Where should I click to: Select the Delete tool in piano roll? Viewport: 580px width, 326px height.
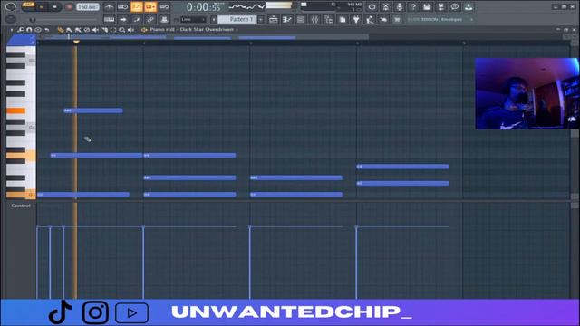(87, 30)
